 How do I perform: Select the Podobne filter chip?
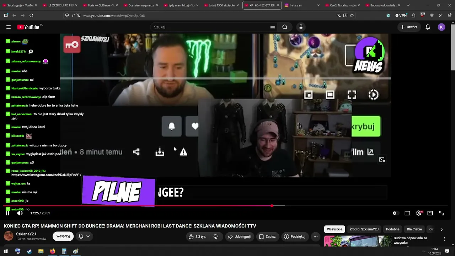pos(393,229)
